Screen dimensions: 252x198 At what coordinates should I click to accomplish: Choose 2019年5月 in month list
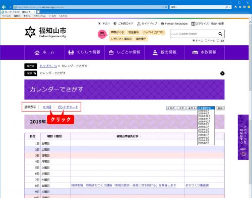(206, 135)
